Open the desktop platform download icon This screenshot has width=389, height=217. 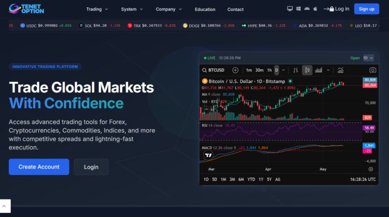pyautogui.click(x=290, y=9)
